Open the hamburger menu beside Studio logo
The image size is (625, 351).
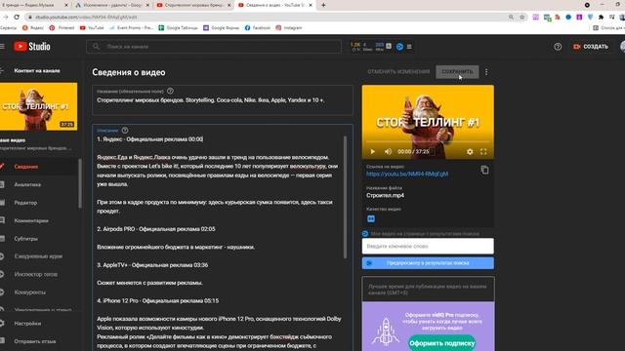coord(2,47)
